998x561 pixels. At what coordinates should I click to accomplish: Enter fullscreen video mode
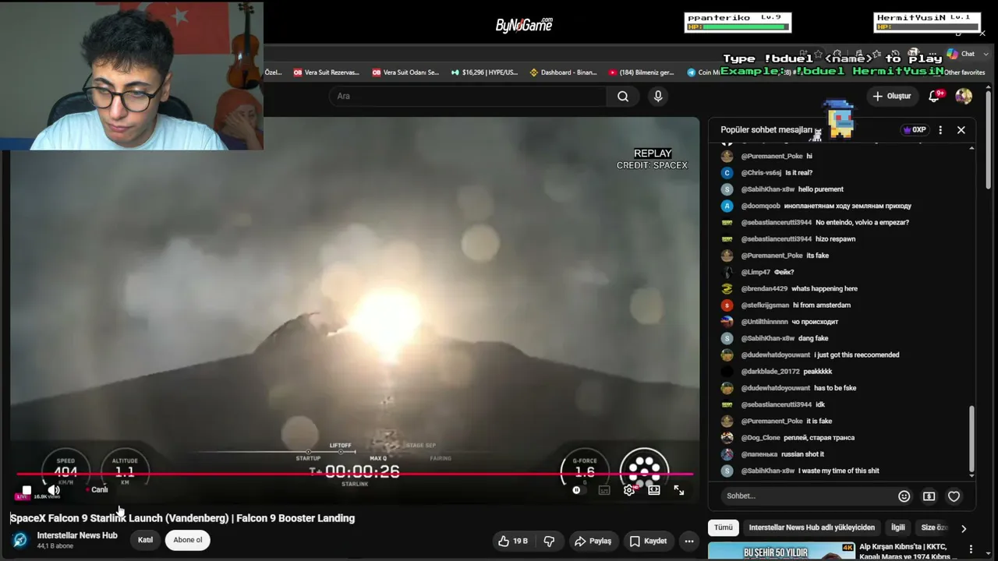(x=679, y=490)
